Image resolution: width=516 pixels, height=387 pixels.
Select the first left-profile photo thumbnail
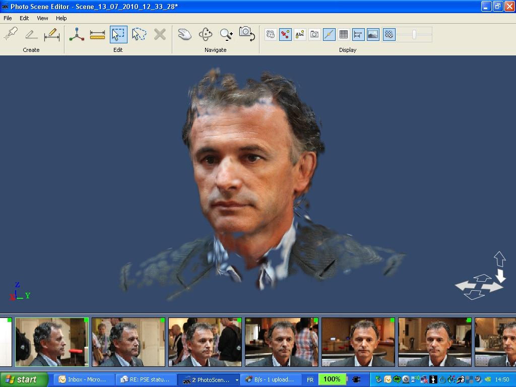click(52, 342)
